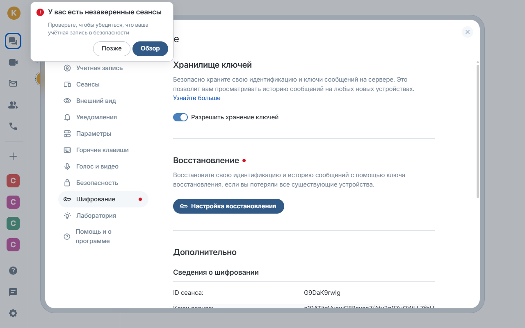Image resolution: width=525 pixels, height=328 pixels.
Task: Open the Учетная запись settings tab
Action: pyautogui.click(x=103, y=68)
